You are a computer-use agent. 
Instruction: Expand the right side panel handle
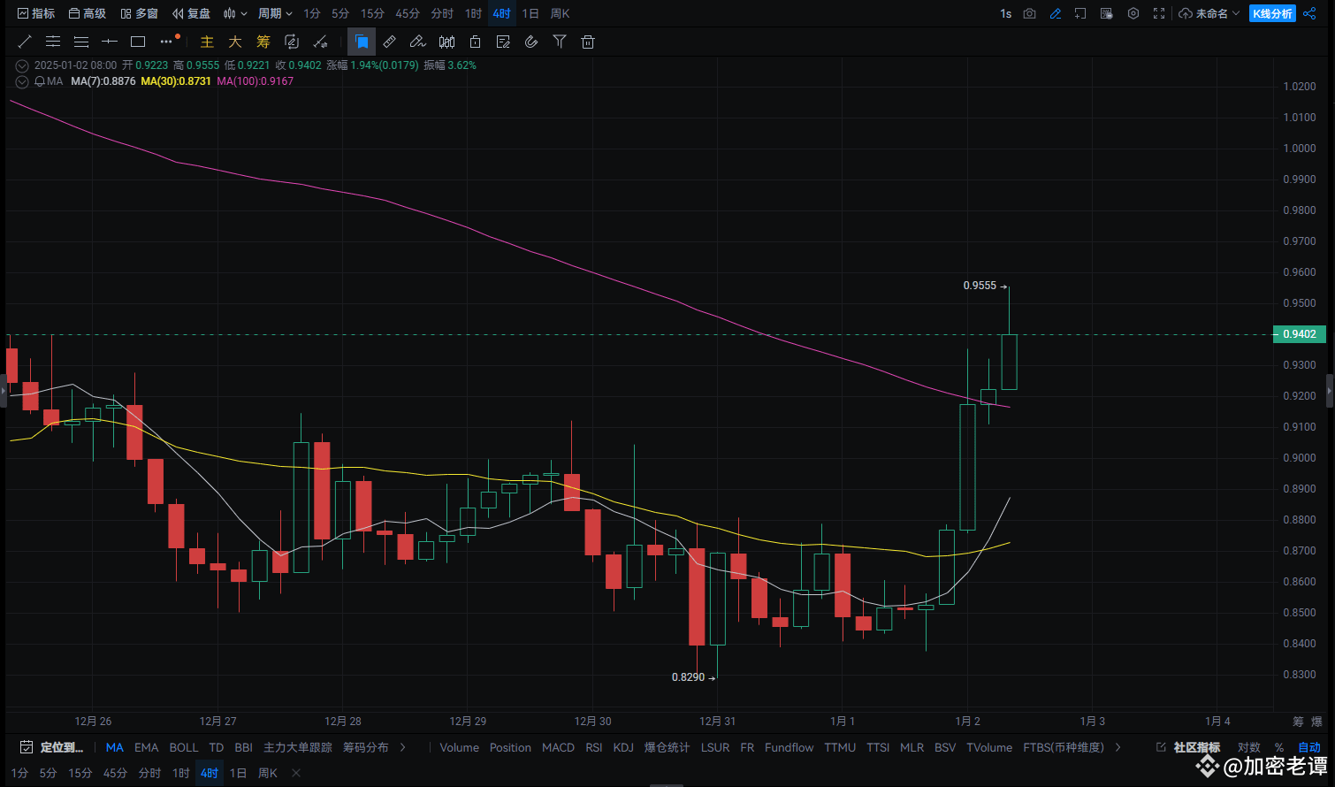(x=1331, y=390)
